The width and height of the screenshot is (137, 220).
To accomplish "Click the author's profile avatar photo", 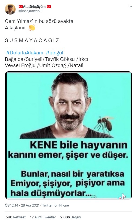I will (x=10, y=9).
